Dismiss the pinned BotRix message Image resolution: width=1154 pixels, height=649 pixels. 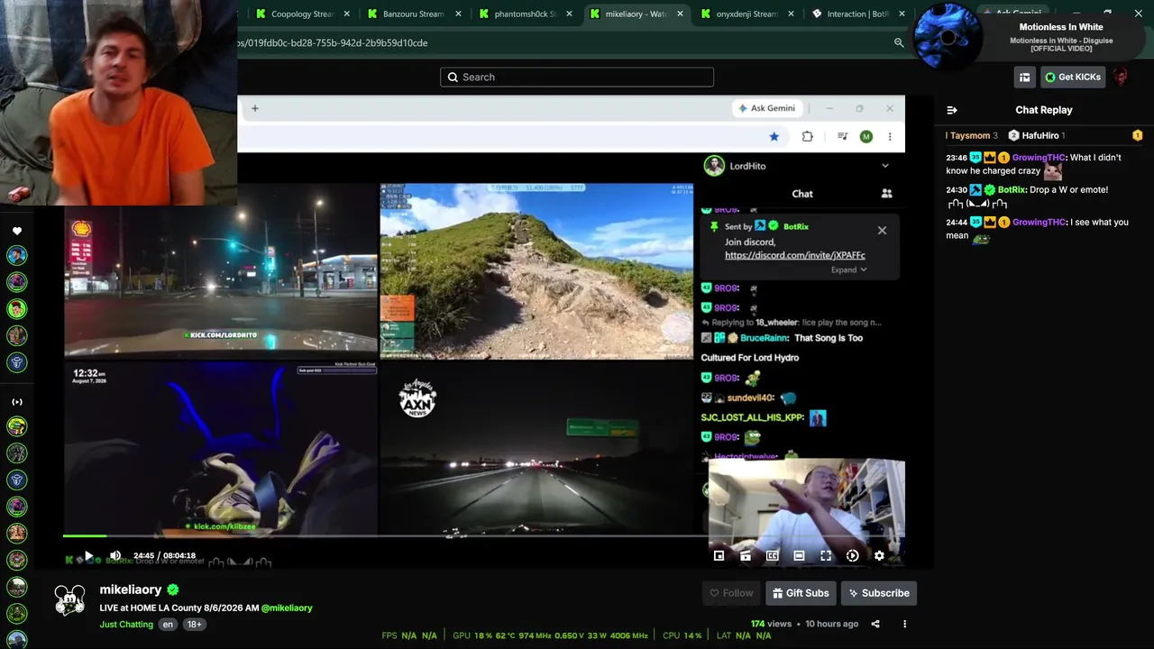tap(883, 230)
